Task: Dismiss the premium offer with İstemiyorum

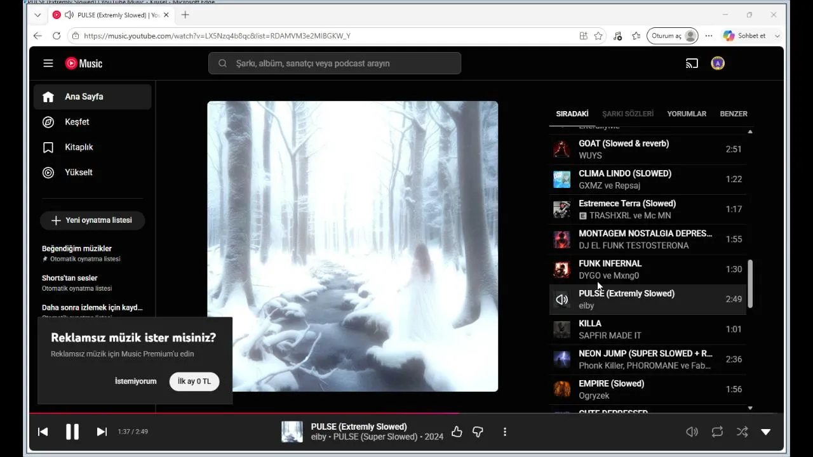Action: point(135,381)
